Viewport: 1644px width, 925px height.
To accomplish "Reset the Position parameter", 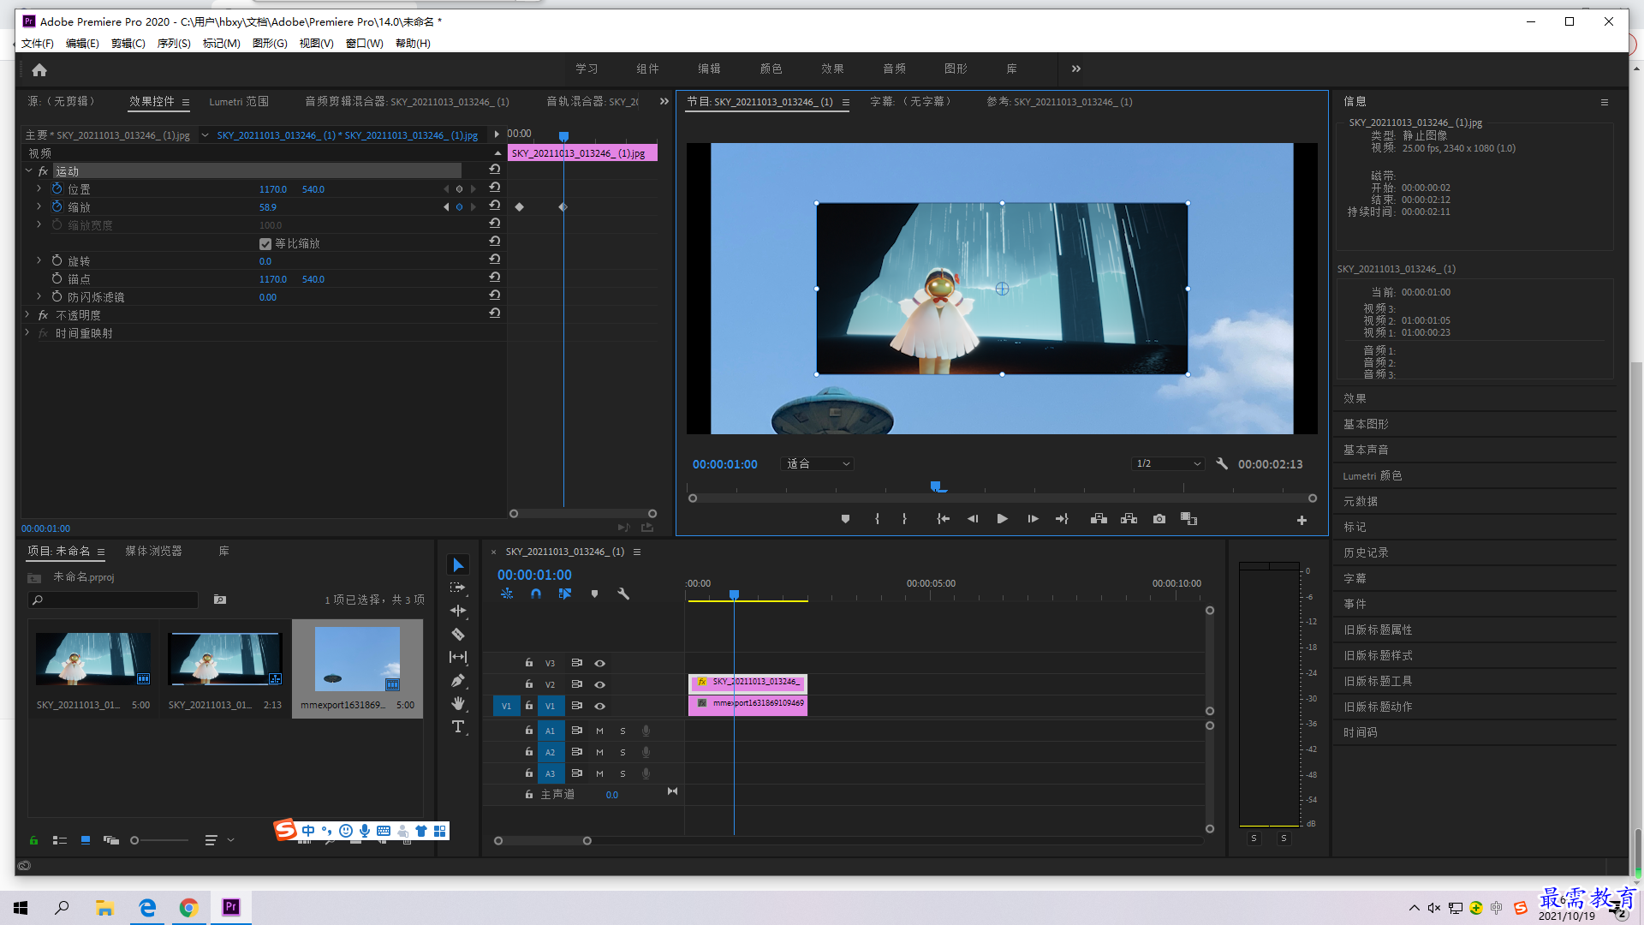I will click(495, 188).
